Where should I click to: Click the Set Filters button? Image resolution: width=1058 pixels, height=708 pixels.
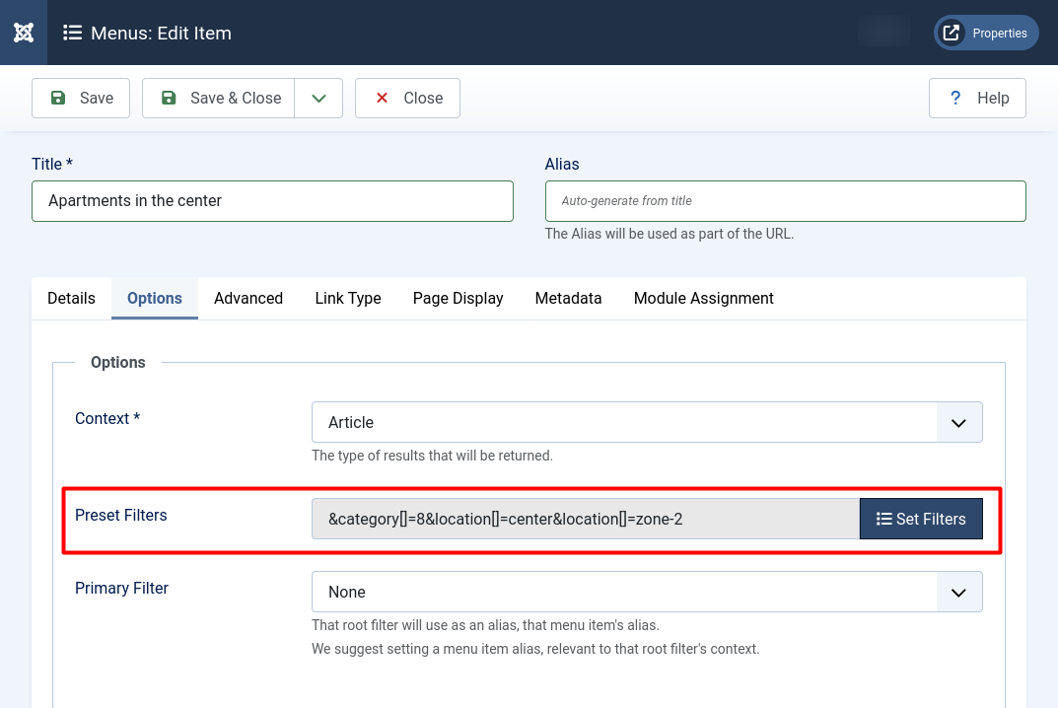click(921, 519)
